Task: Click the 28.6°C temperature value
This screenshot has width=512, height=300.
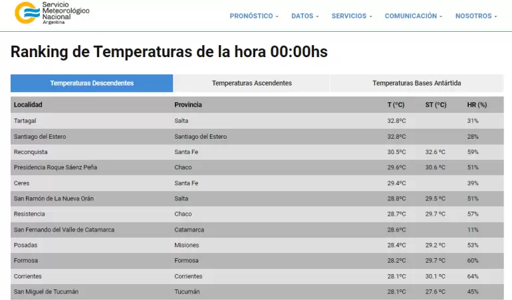Action: pos(396,230)
